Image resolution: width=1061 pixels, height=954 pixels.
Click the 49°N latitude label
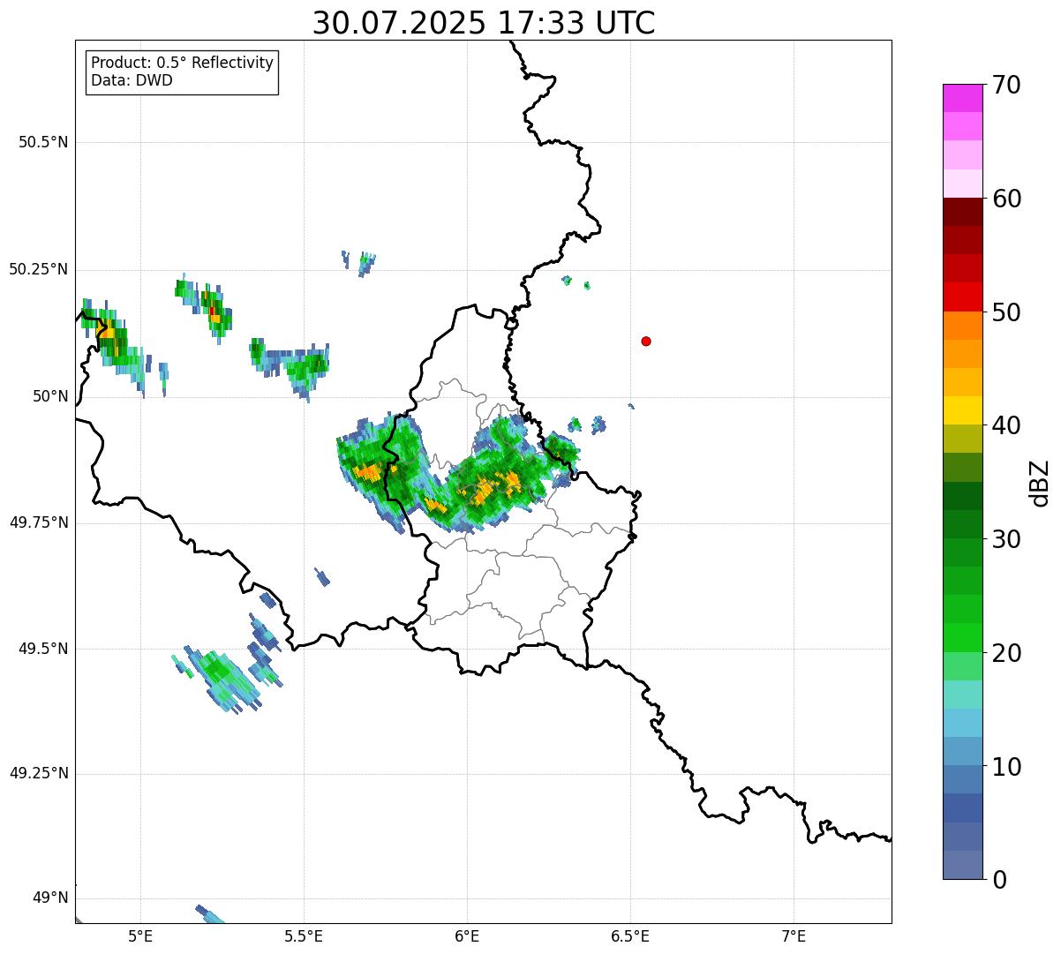pos(49,898)
